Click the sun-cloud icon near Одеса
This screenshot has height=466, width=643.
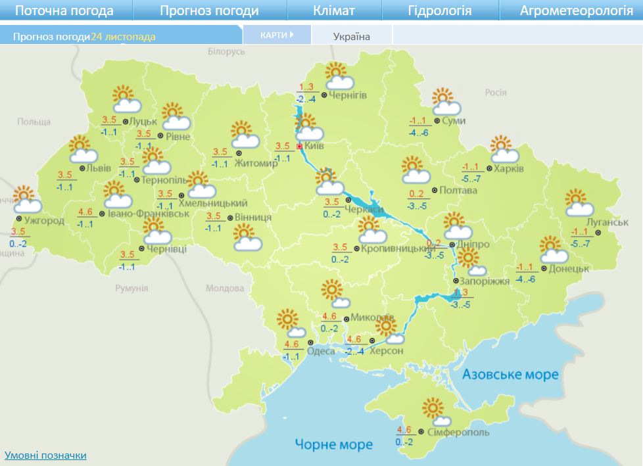pyautogui.click(x=289, y=323)
